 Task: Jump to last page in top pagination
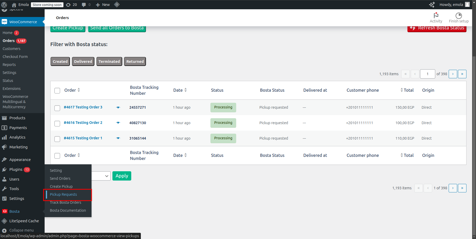pyautogui.click(x=462, y=74)
